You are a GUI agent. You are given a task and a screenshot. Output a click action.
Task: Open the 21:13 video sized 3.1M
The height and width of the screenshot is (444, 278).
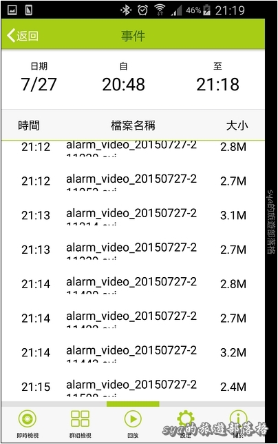133,215
